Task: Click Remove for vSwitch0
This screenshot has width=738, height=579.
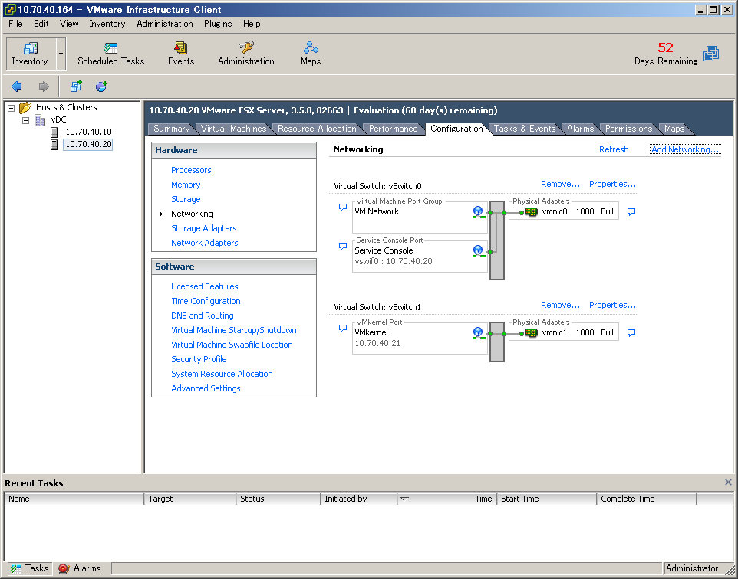Action: pyautogui.click(x=560, y=185)
